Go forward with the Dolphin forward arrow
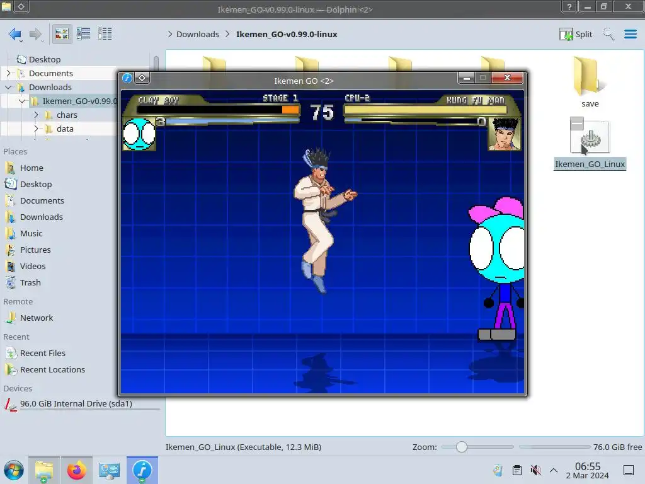Image resolution: width=645 pixels, height=484 pixels. pyautogui.click(x=36, y=34)
